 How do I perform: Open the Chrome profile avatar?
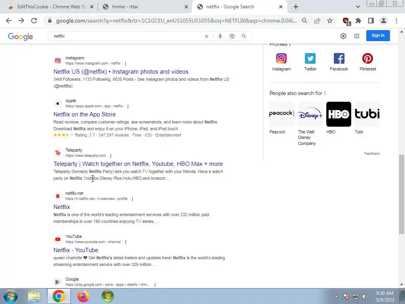(384, 21)
